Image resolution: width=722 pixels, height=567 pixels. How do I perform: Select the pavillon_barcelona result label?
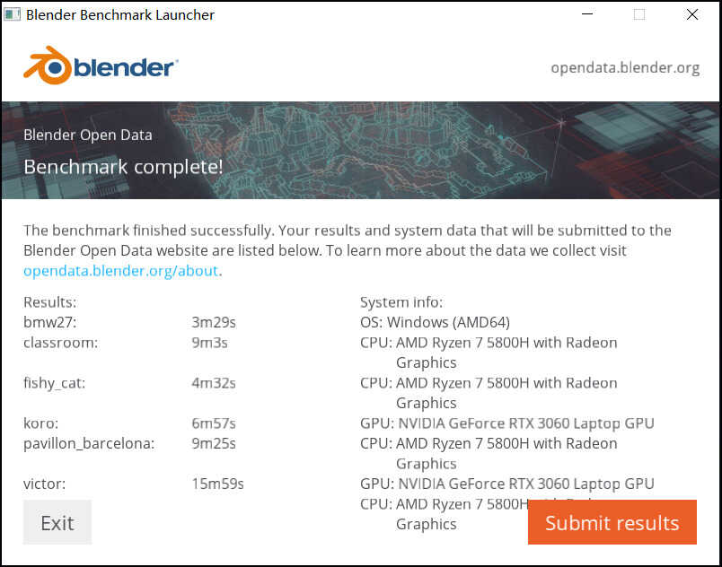(x=89, y=444)
